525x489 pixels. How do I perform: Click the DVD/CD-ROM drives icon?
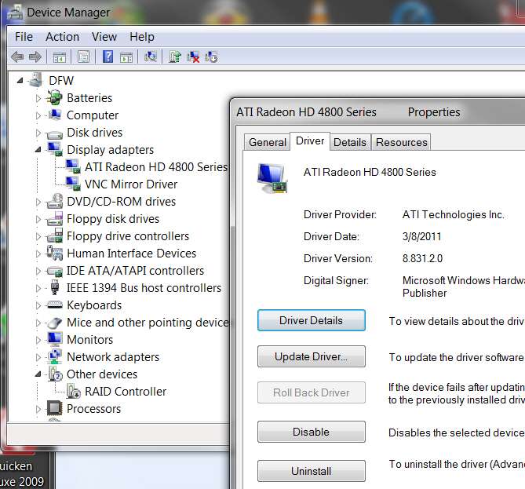point(55,201)
